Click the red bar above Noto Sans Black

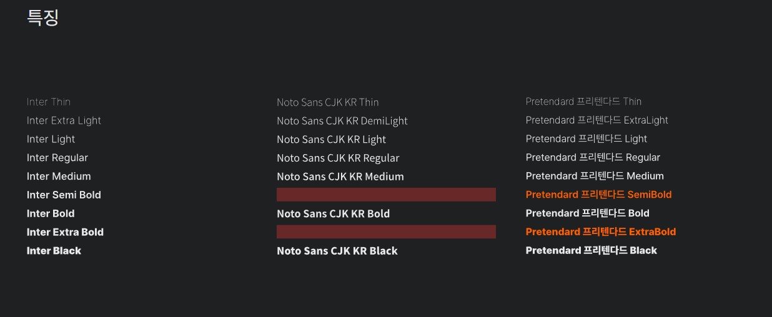pos(386,232)
